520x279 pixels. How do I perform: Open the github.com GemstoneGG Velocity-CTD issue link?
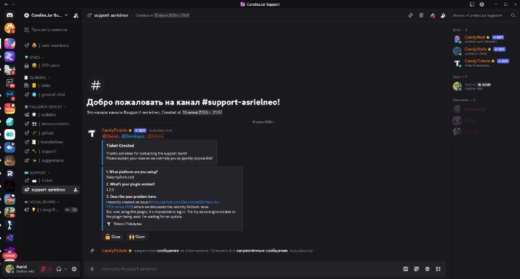click(x=162, y=204)
